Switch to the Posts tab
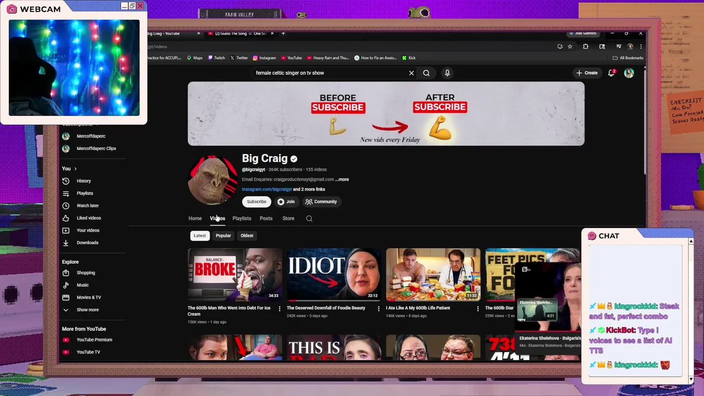Viewport: 704px width, 396px height. [x=266, y=218]
